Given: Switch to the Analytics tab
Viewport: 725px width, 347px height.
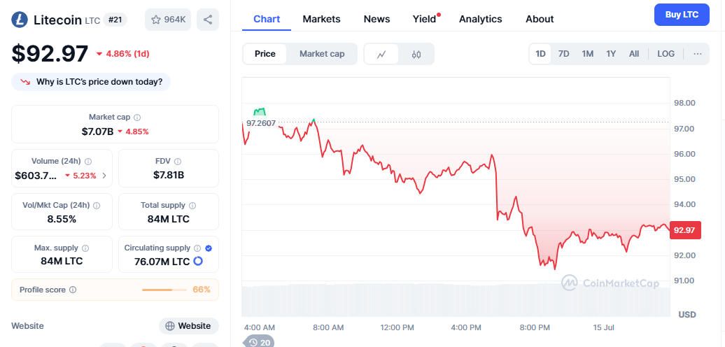Looking at the screenshot, I should point(480,19).
